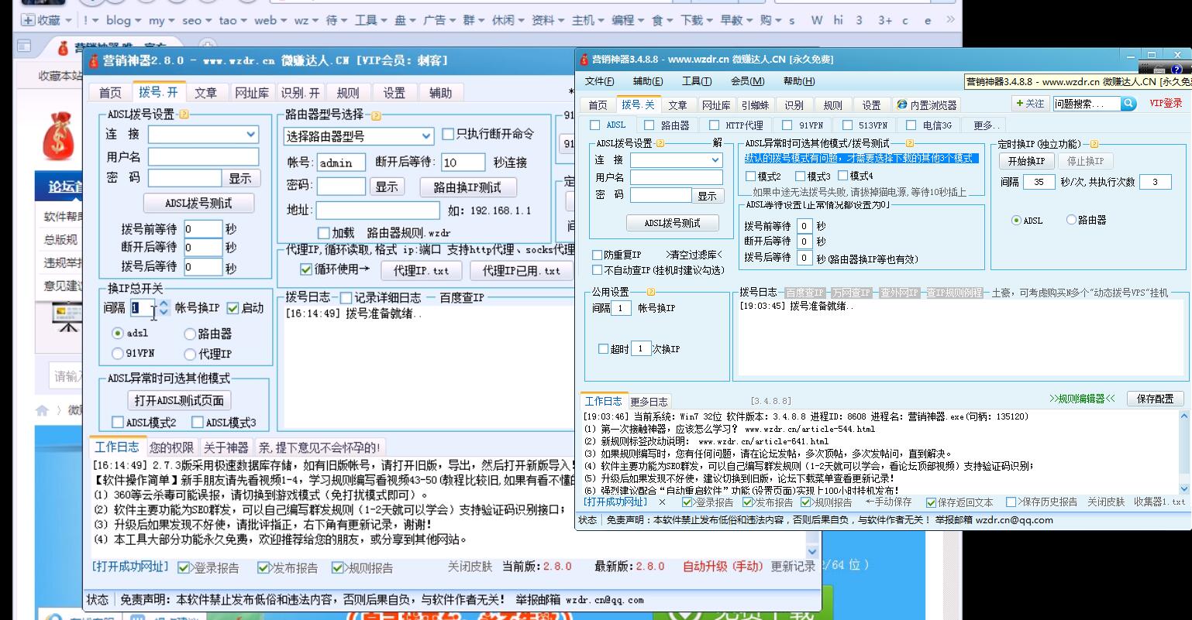Open the 收藏 favorites icon on browser toolbar
1192x620 pixels.
point(29,19)
